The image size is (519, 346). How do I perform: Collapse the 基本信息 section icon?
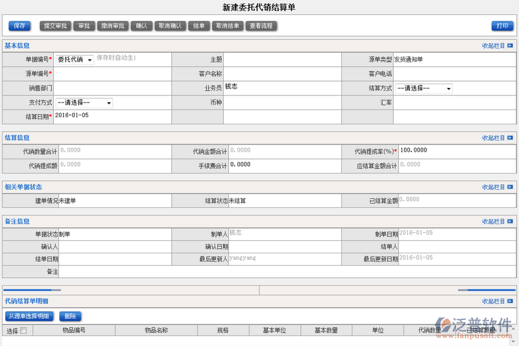tap(510, 46)
